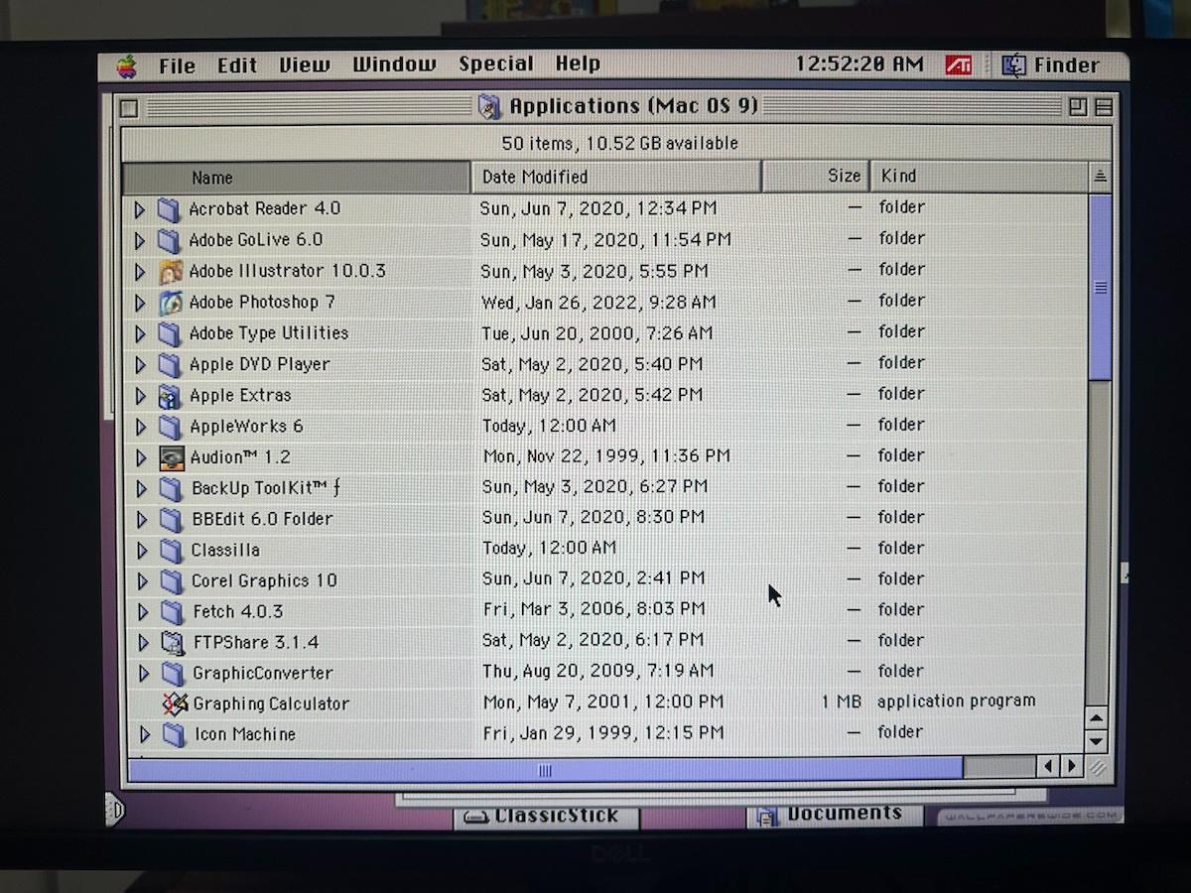
Task: Click the vertical scrollbar thumb
Action: pyautogui.click(x=1100, y=287)
